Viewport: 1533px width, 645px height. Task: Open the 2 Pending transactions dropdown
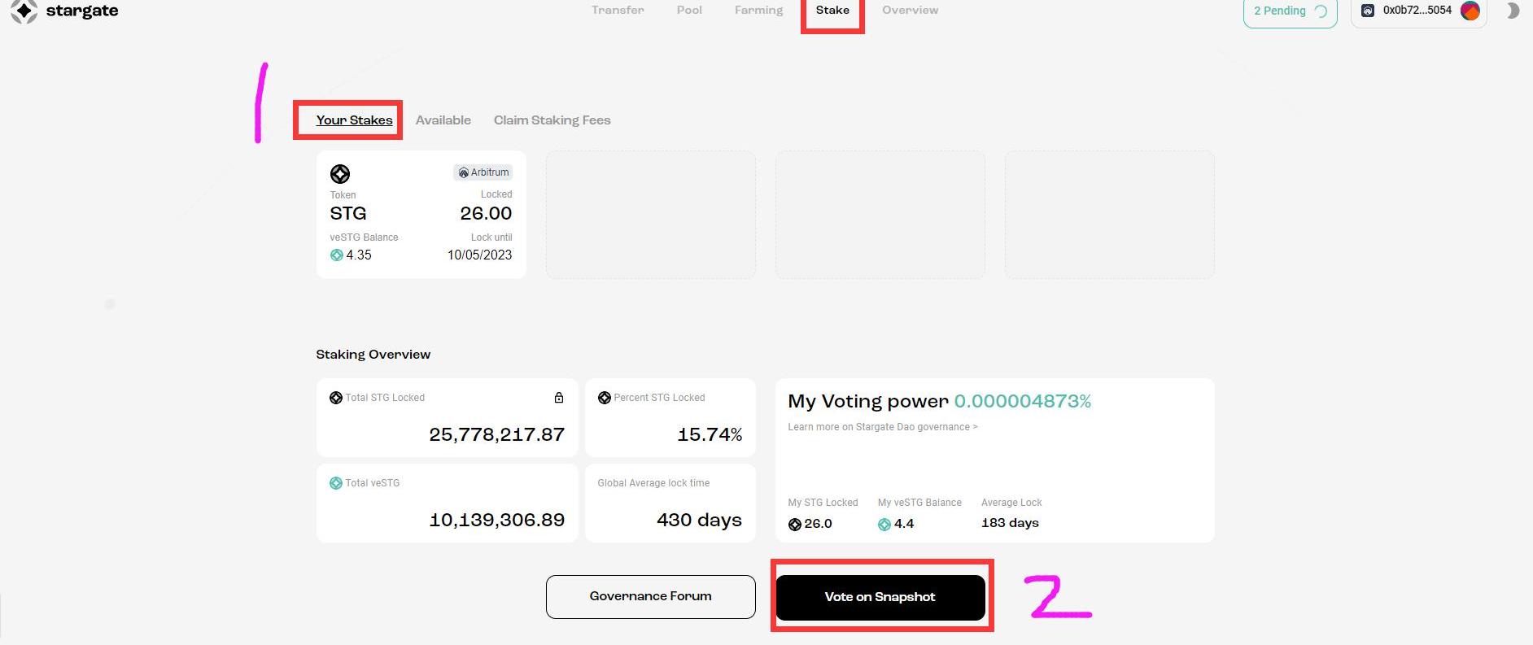1290,11
